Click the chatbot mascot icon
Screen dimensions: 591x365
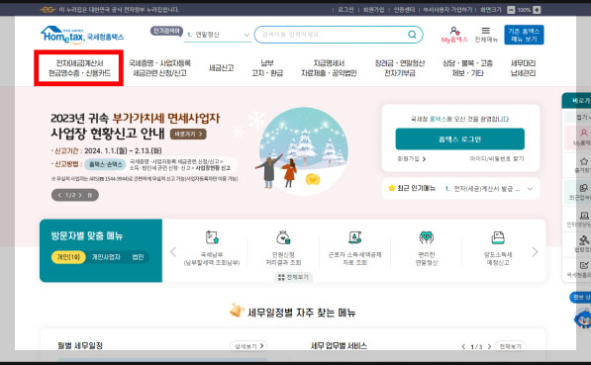tap(583, 319)
